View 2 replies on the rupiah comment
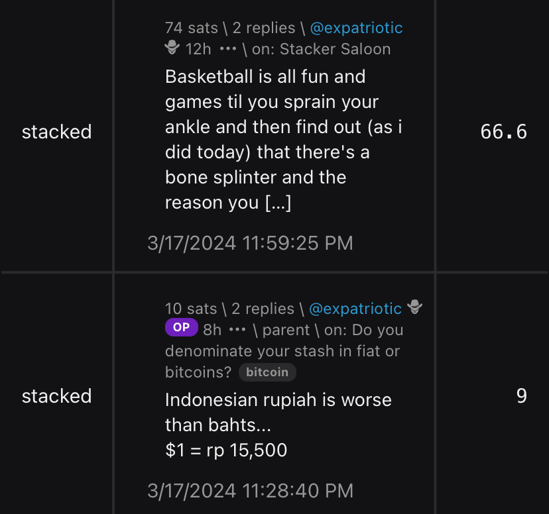 (263, 309)
